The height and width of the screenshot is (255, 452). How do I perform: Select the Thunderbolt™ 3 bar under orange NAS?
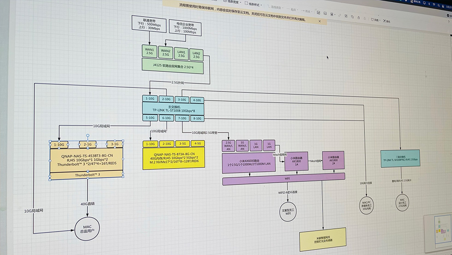[87, 175]
